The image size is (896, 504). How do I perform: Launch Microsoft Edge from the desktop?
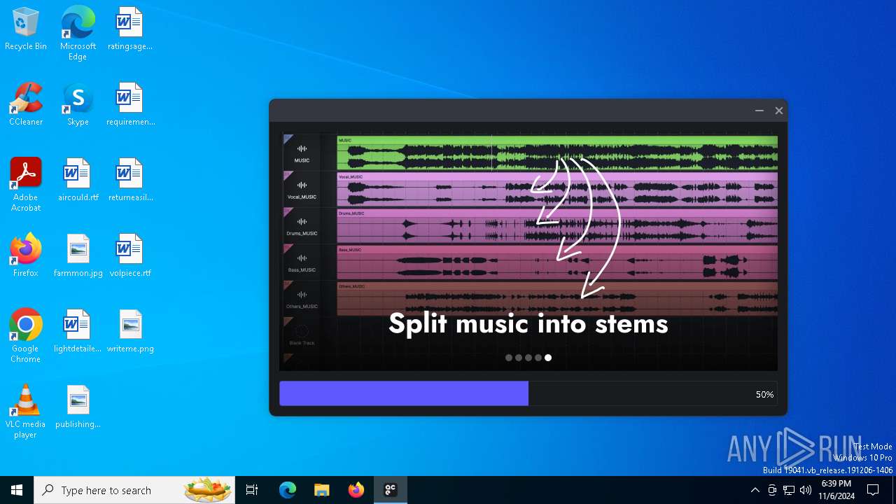pos(78,34)
